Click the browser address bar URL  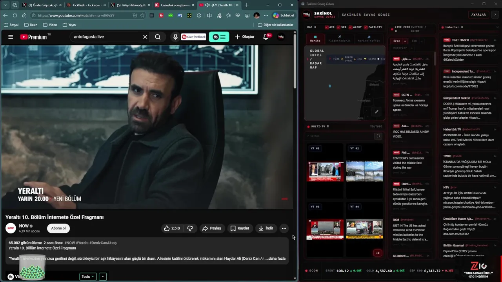(x=76, y=15)
